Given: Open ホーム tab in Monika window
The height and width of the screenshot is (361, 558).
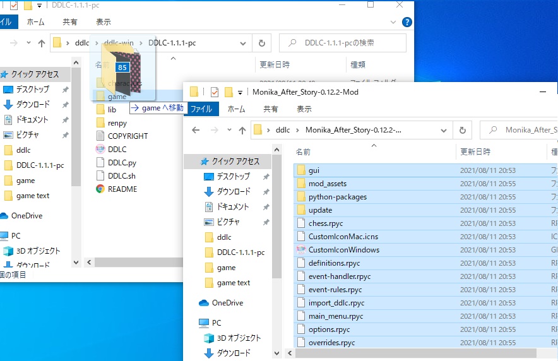Looking at the screenshot, I should point(236,109).
